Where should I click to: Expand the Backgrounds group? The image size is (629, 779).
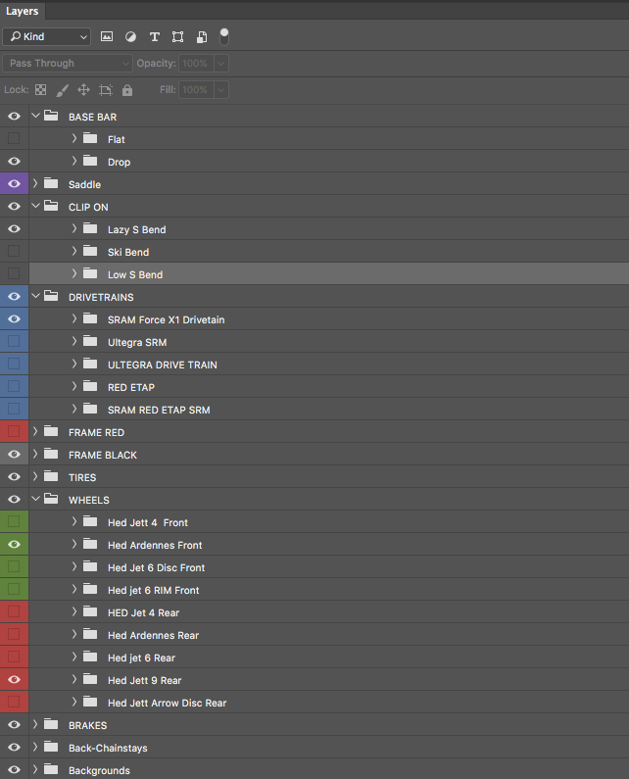click(35, 769)
